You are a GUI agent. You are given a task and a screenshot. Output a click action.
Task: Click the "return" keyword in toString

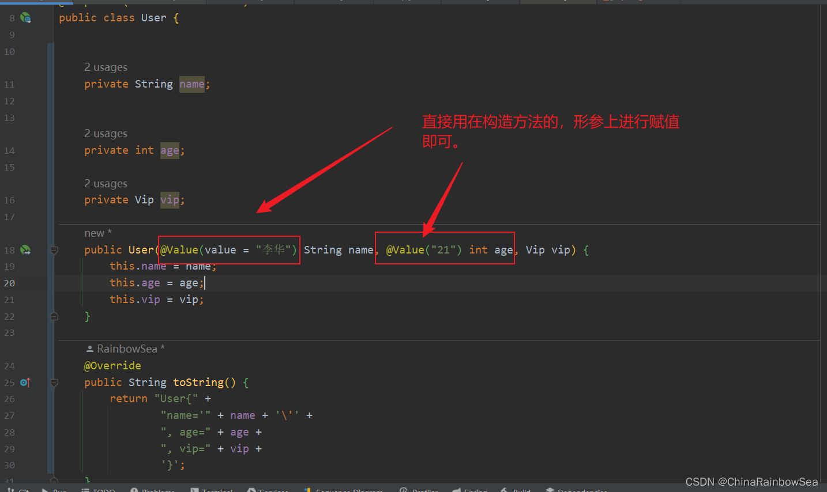pyautogui.click(x=129, y=399)
